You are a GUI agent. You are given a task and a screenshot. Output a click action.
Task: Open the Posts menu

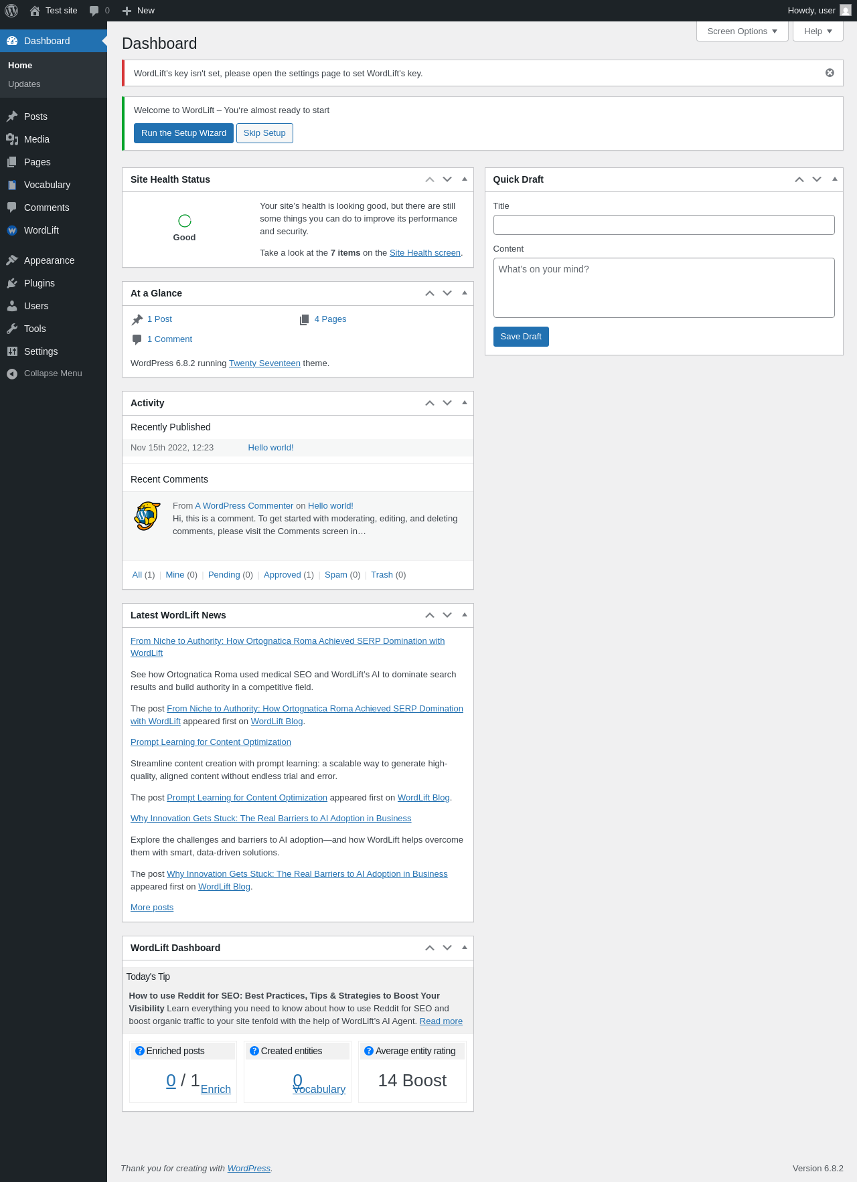(x=54, y=116)
